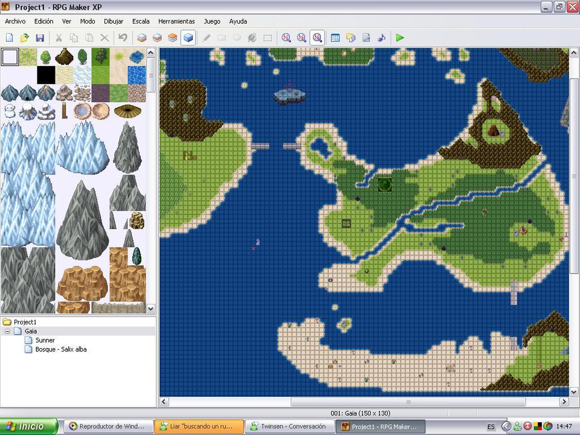Click map view scroll-right arrow
This screenshot has height=435, width=580.
[564, 402]
